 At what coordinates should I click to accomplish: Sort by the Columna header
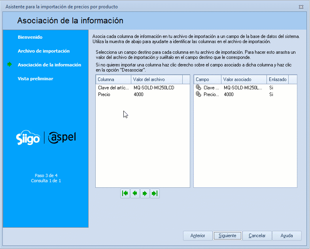(113, 79)
